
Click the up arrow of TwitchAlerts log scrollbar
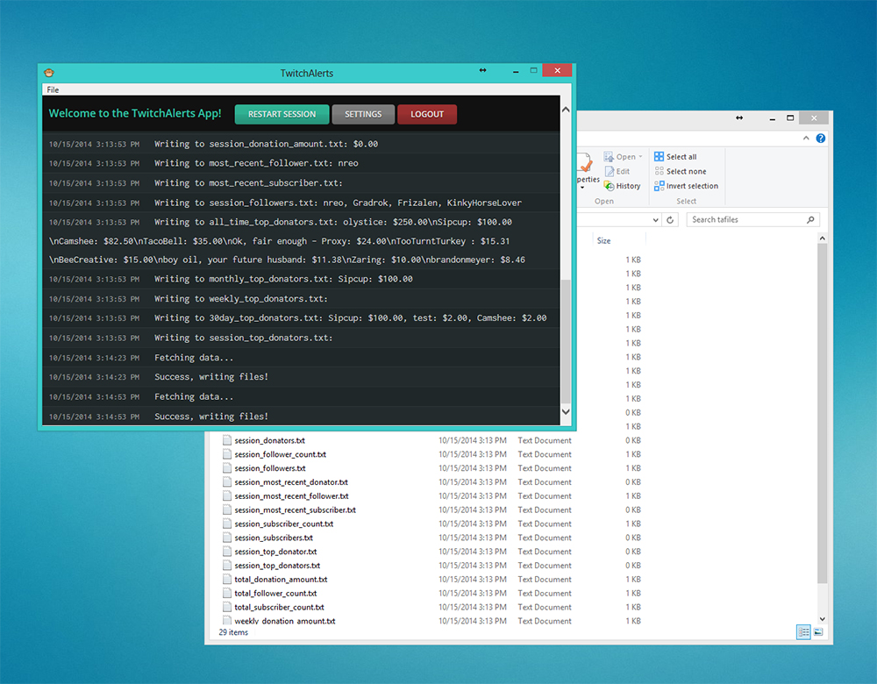coord(566,110)
